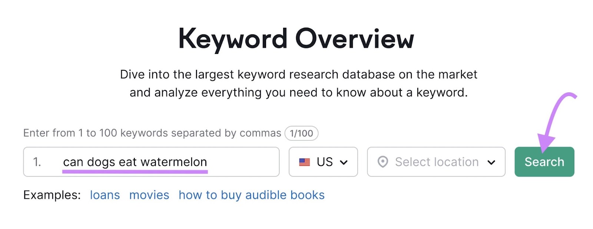The width and height of the screenshot is (593, 229).
Task: Open the US database region picker
Action: (x=323, y=162)
